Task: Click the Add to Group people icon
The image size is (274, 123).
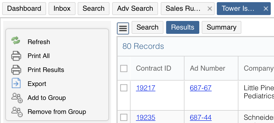Action: (x=17, y=98)
